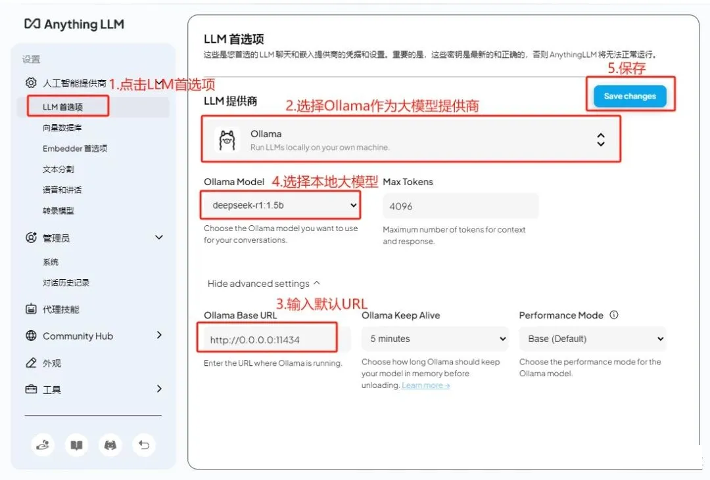Open documentation with the book icon
Screen dimensions: 710x480
click(76, 445)
